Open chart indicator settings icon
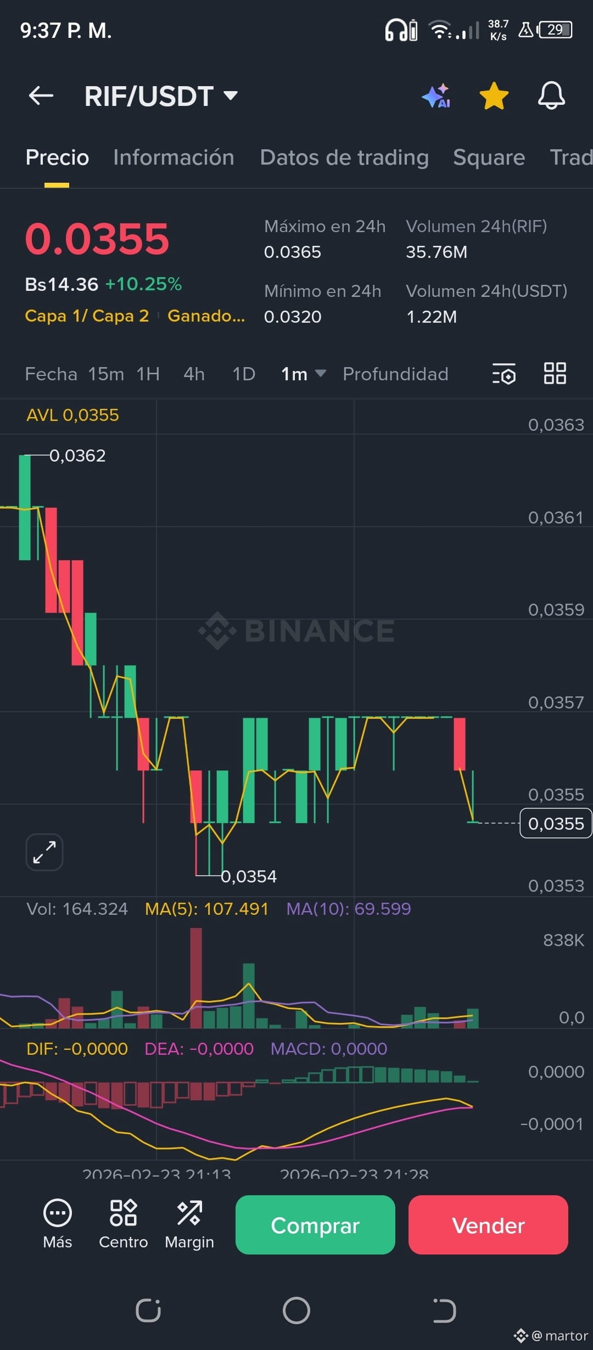 point(504,374)
